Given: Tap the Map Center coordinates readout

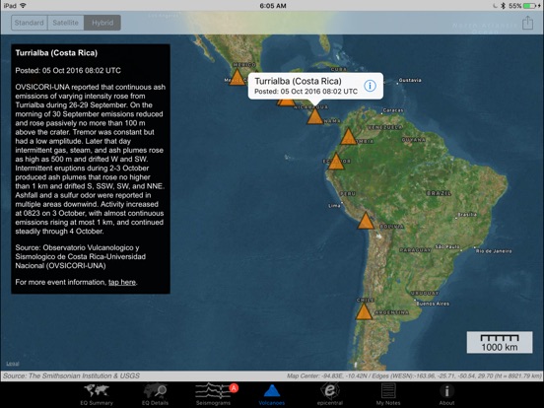Looking at the screenshot, I should point(414,376).
